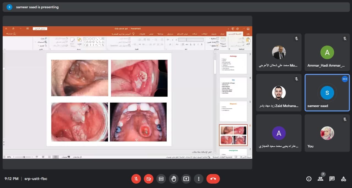
Task: Raise your hand in the meeting
Action: pyautogui.click(x=174, y=179)
